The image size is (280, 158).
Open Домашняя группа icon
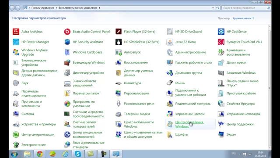(x=170, y=73)
